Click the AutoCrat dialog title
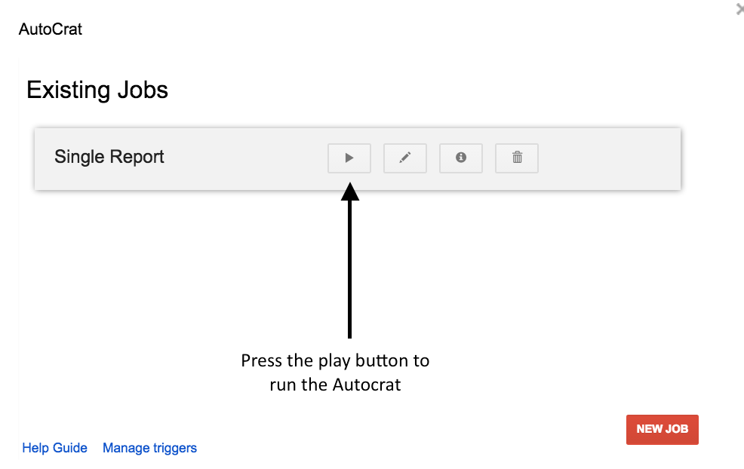This screenshot has height=469, width=744. tap(51, 29)
